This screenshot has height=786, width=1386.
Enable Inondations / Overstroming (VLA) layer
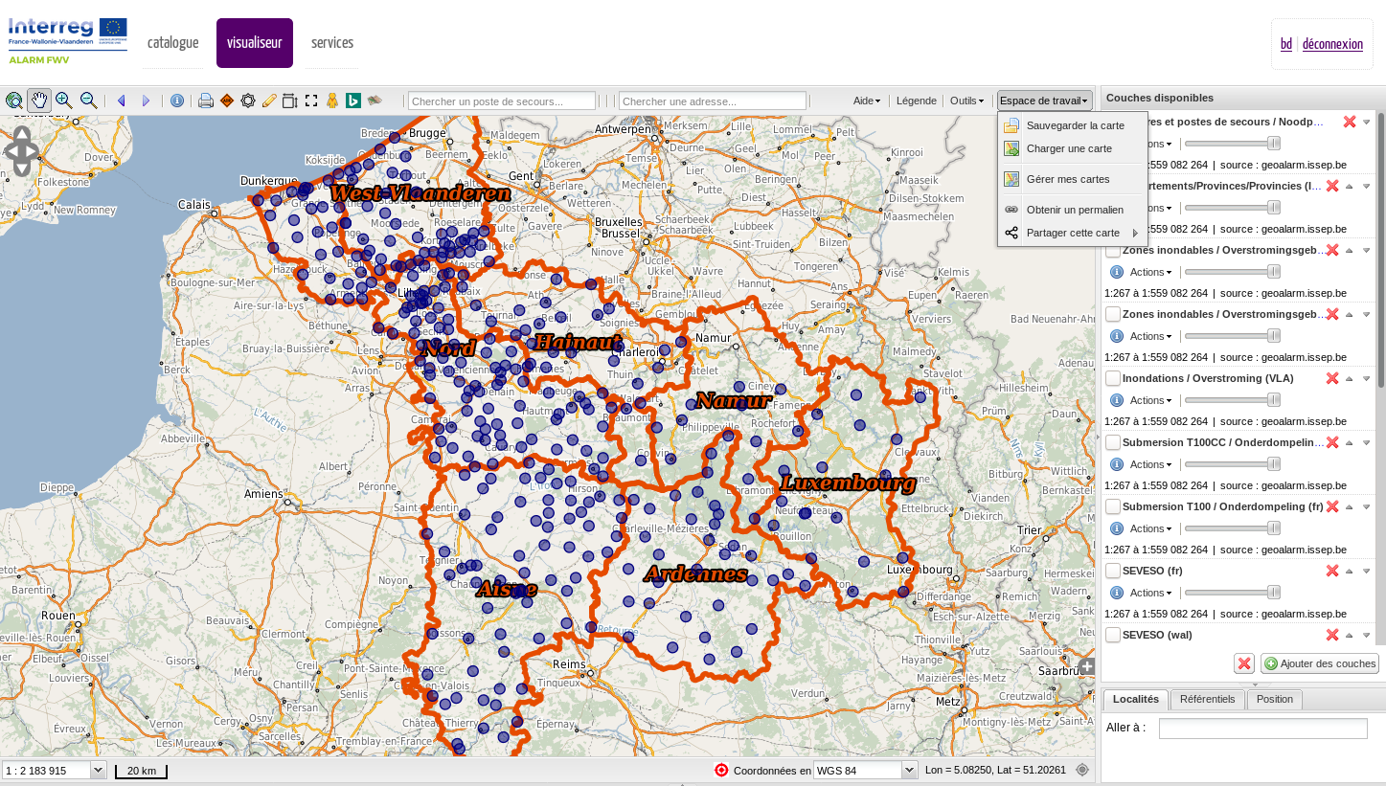tap(1113, 378)
